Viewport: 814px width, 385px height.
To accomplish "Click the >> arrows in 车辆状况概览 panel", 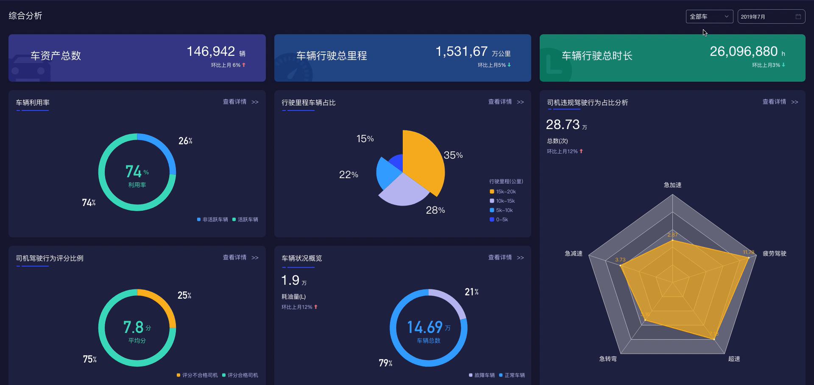I will pos(520,258).
